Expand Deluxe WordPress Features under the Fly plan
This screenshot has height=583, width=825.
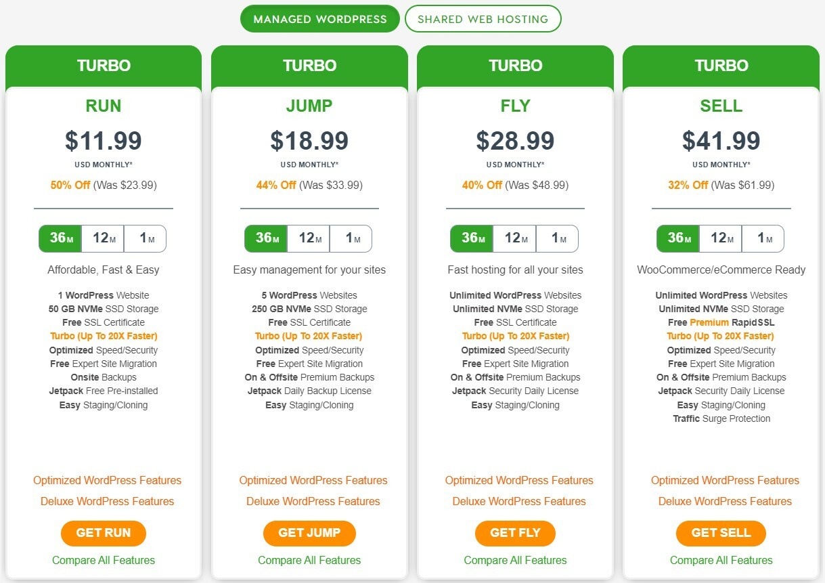518,501
